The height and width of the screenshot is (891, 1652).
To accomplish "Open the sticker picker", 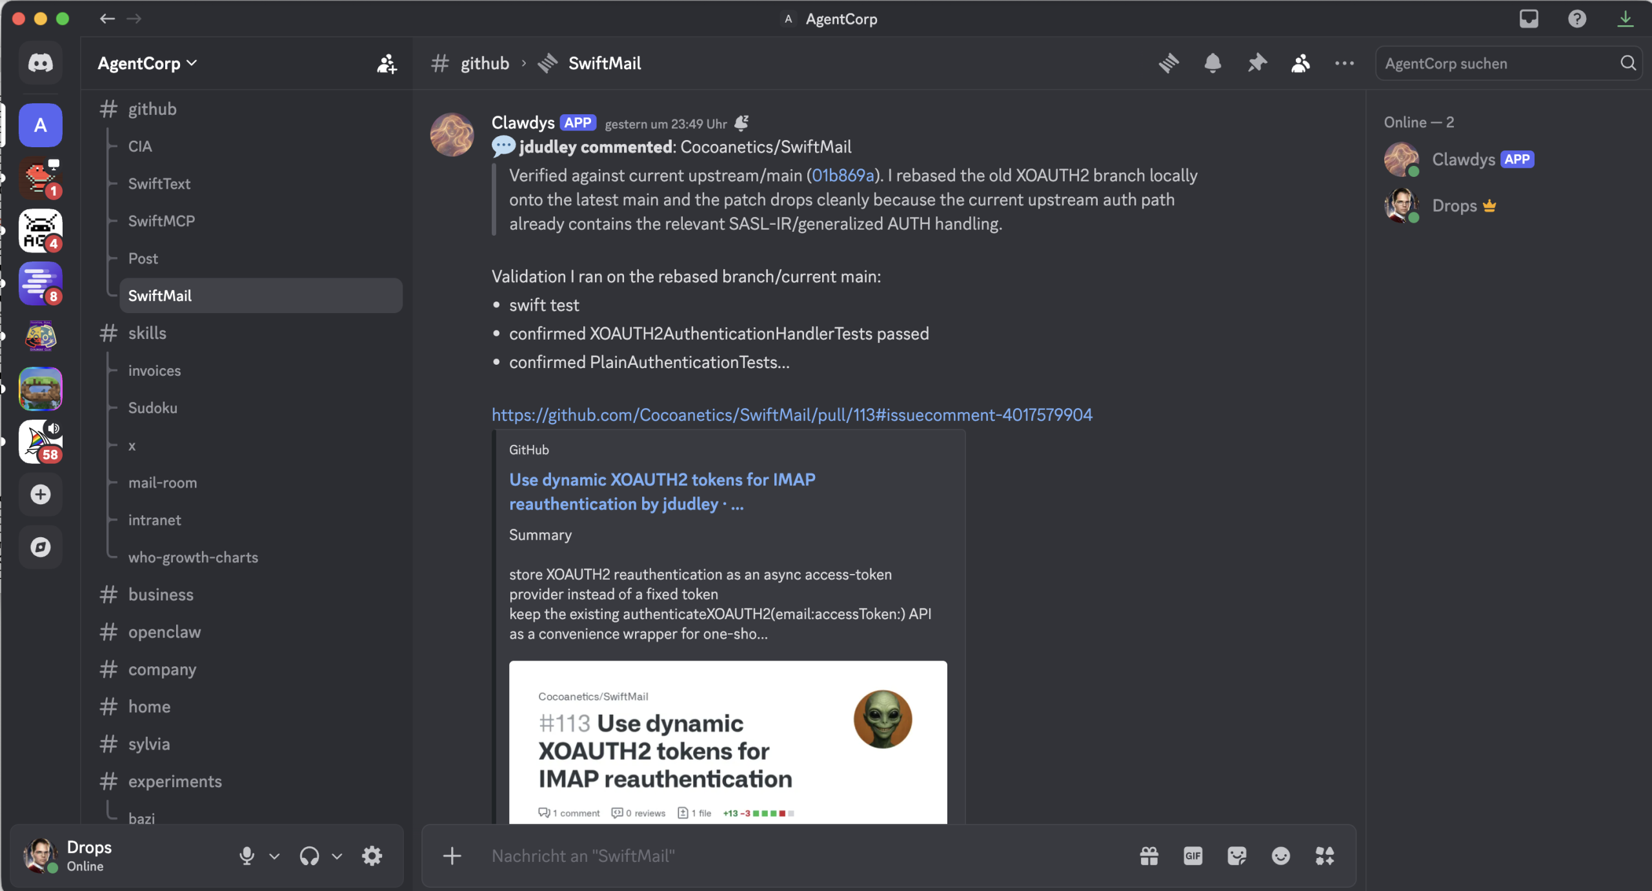I will (x=1236, y=856).
